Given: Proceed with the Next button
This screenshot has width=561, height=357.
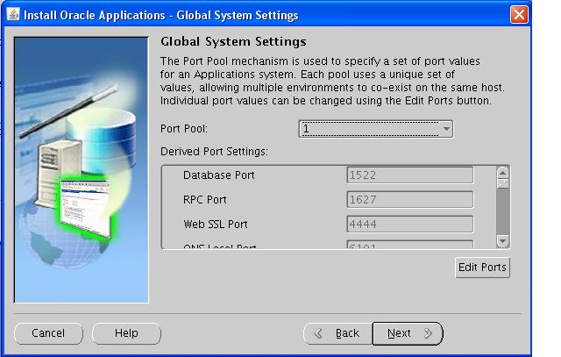Looking at the screenshot, I should pyautogui.click(x=408, y=333).
